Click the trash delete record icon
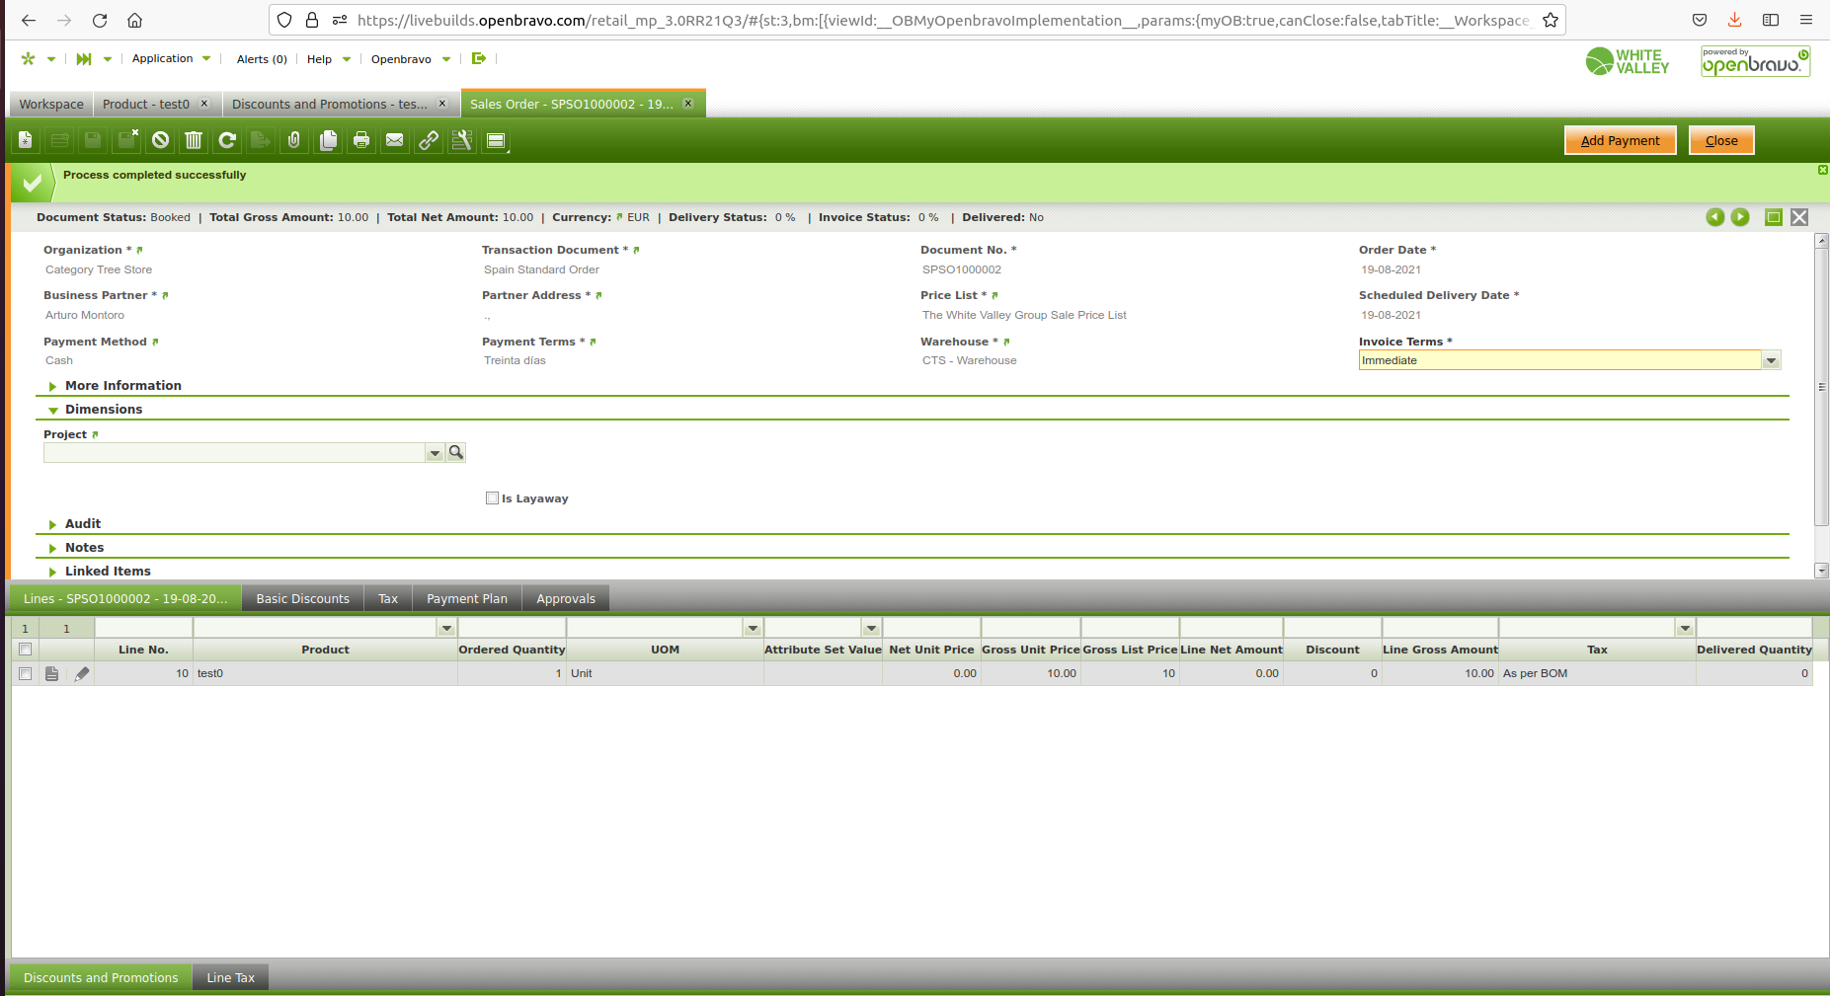1830x996 pixels. (194, 140)
